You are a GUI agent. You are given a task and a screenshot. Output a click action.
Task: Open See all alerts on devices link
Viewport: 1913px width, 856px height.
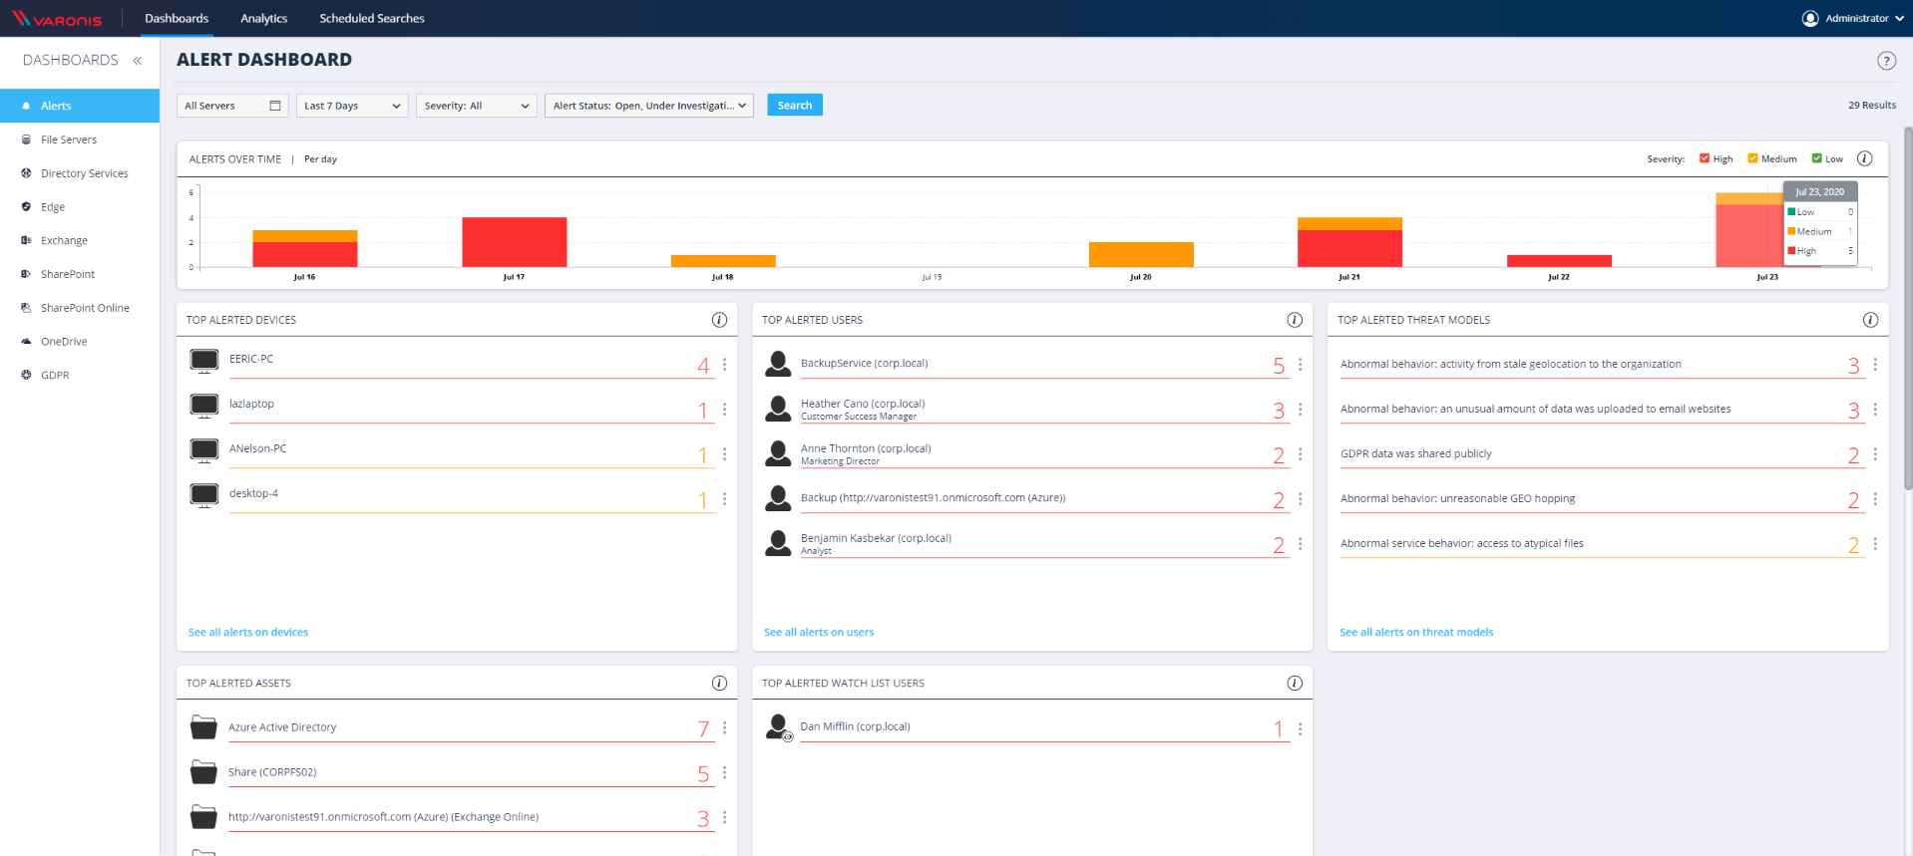coord(248,632)
